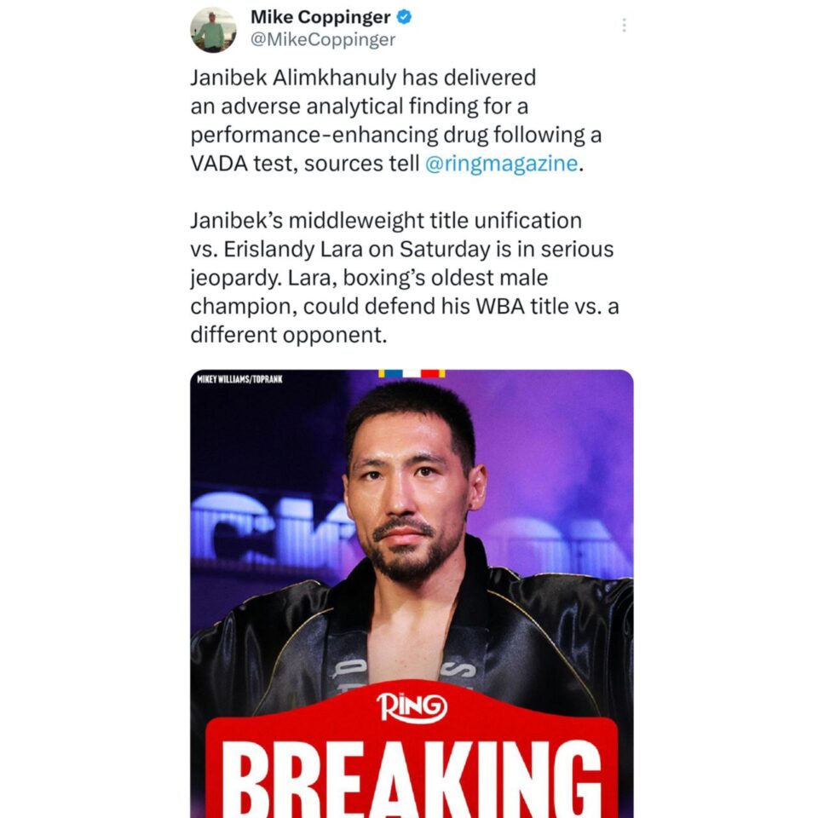Tap the red BREAKING banner
This screenshot has width=818, height=818.
(412, 769)
